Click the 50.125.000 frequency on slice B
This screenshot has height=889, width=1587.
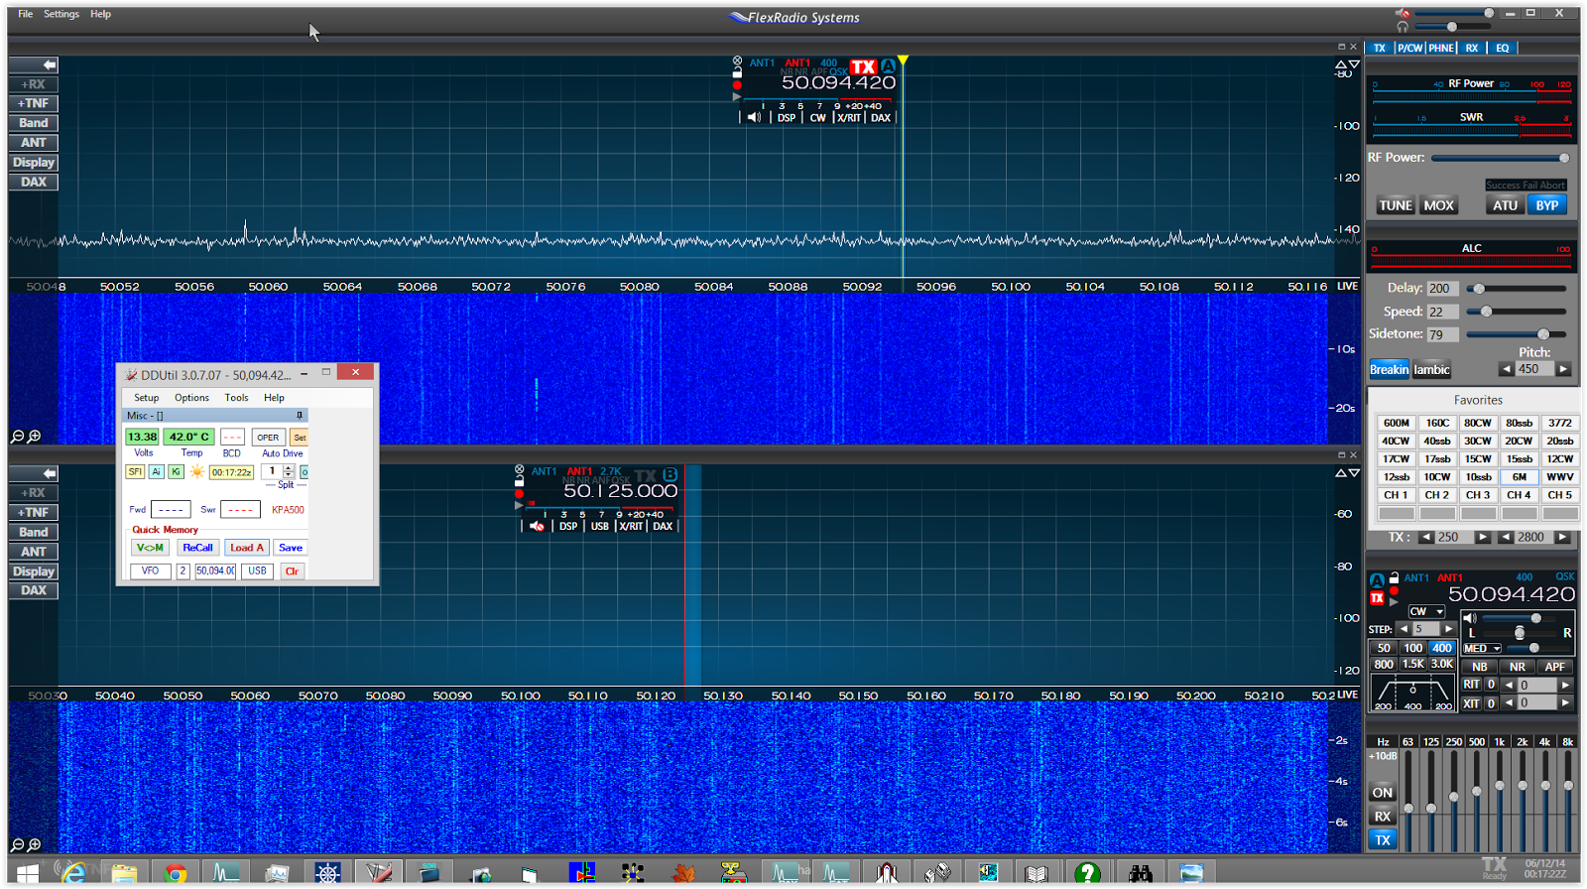(620, 491)
